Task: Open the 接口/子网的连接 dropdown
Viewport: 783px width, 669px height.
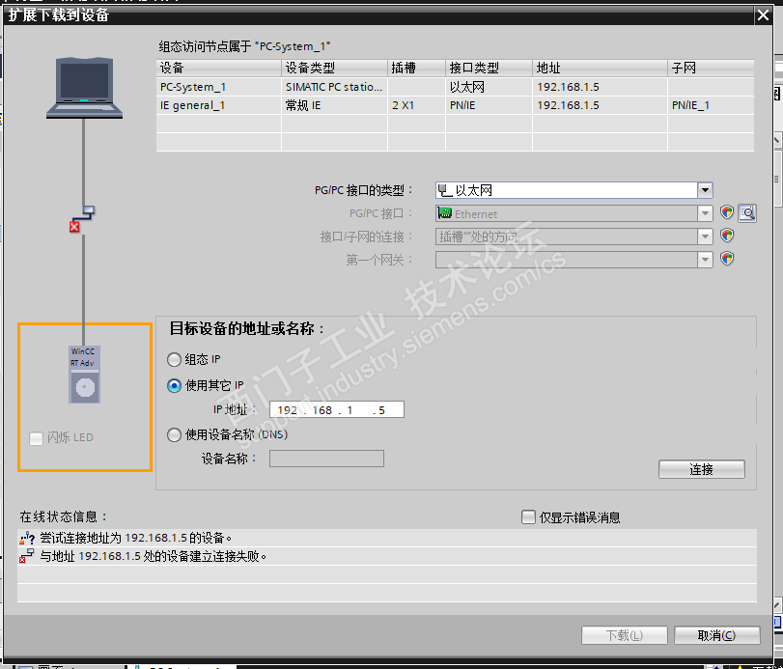Action: [705, 237]
